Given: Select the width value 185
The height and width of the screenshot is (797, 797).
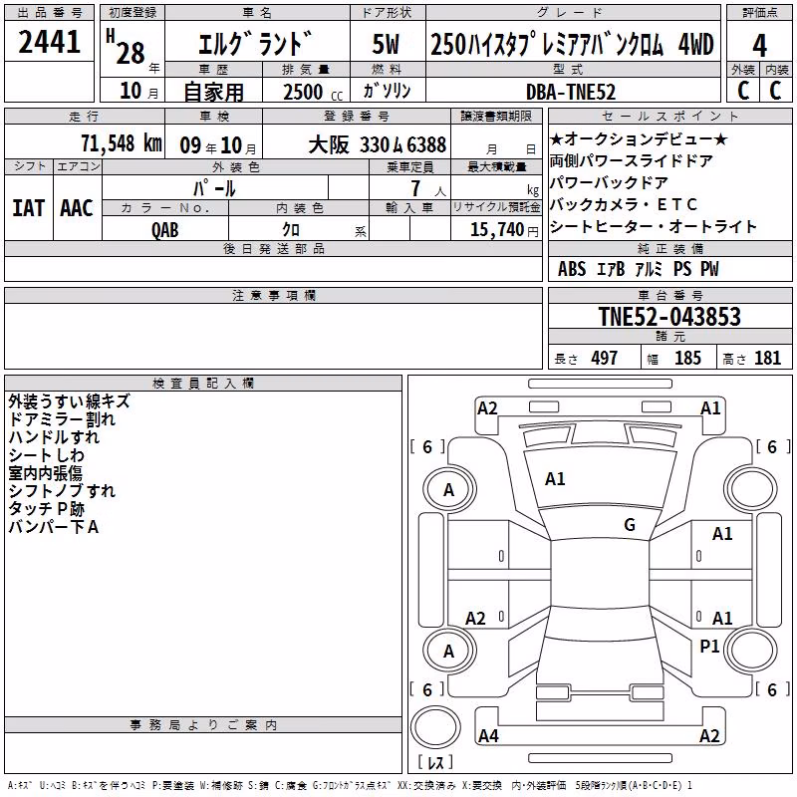Looking at the screenshot, I should click(687, 359).
